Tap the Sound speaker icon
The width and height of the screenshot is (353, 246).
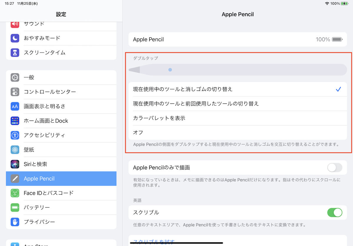coord(15,24)
